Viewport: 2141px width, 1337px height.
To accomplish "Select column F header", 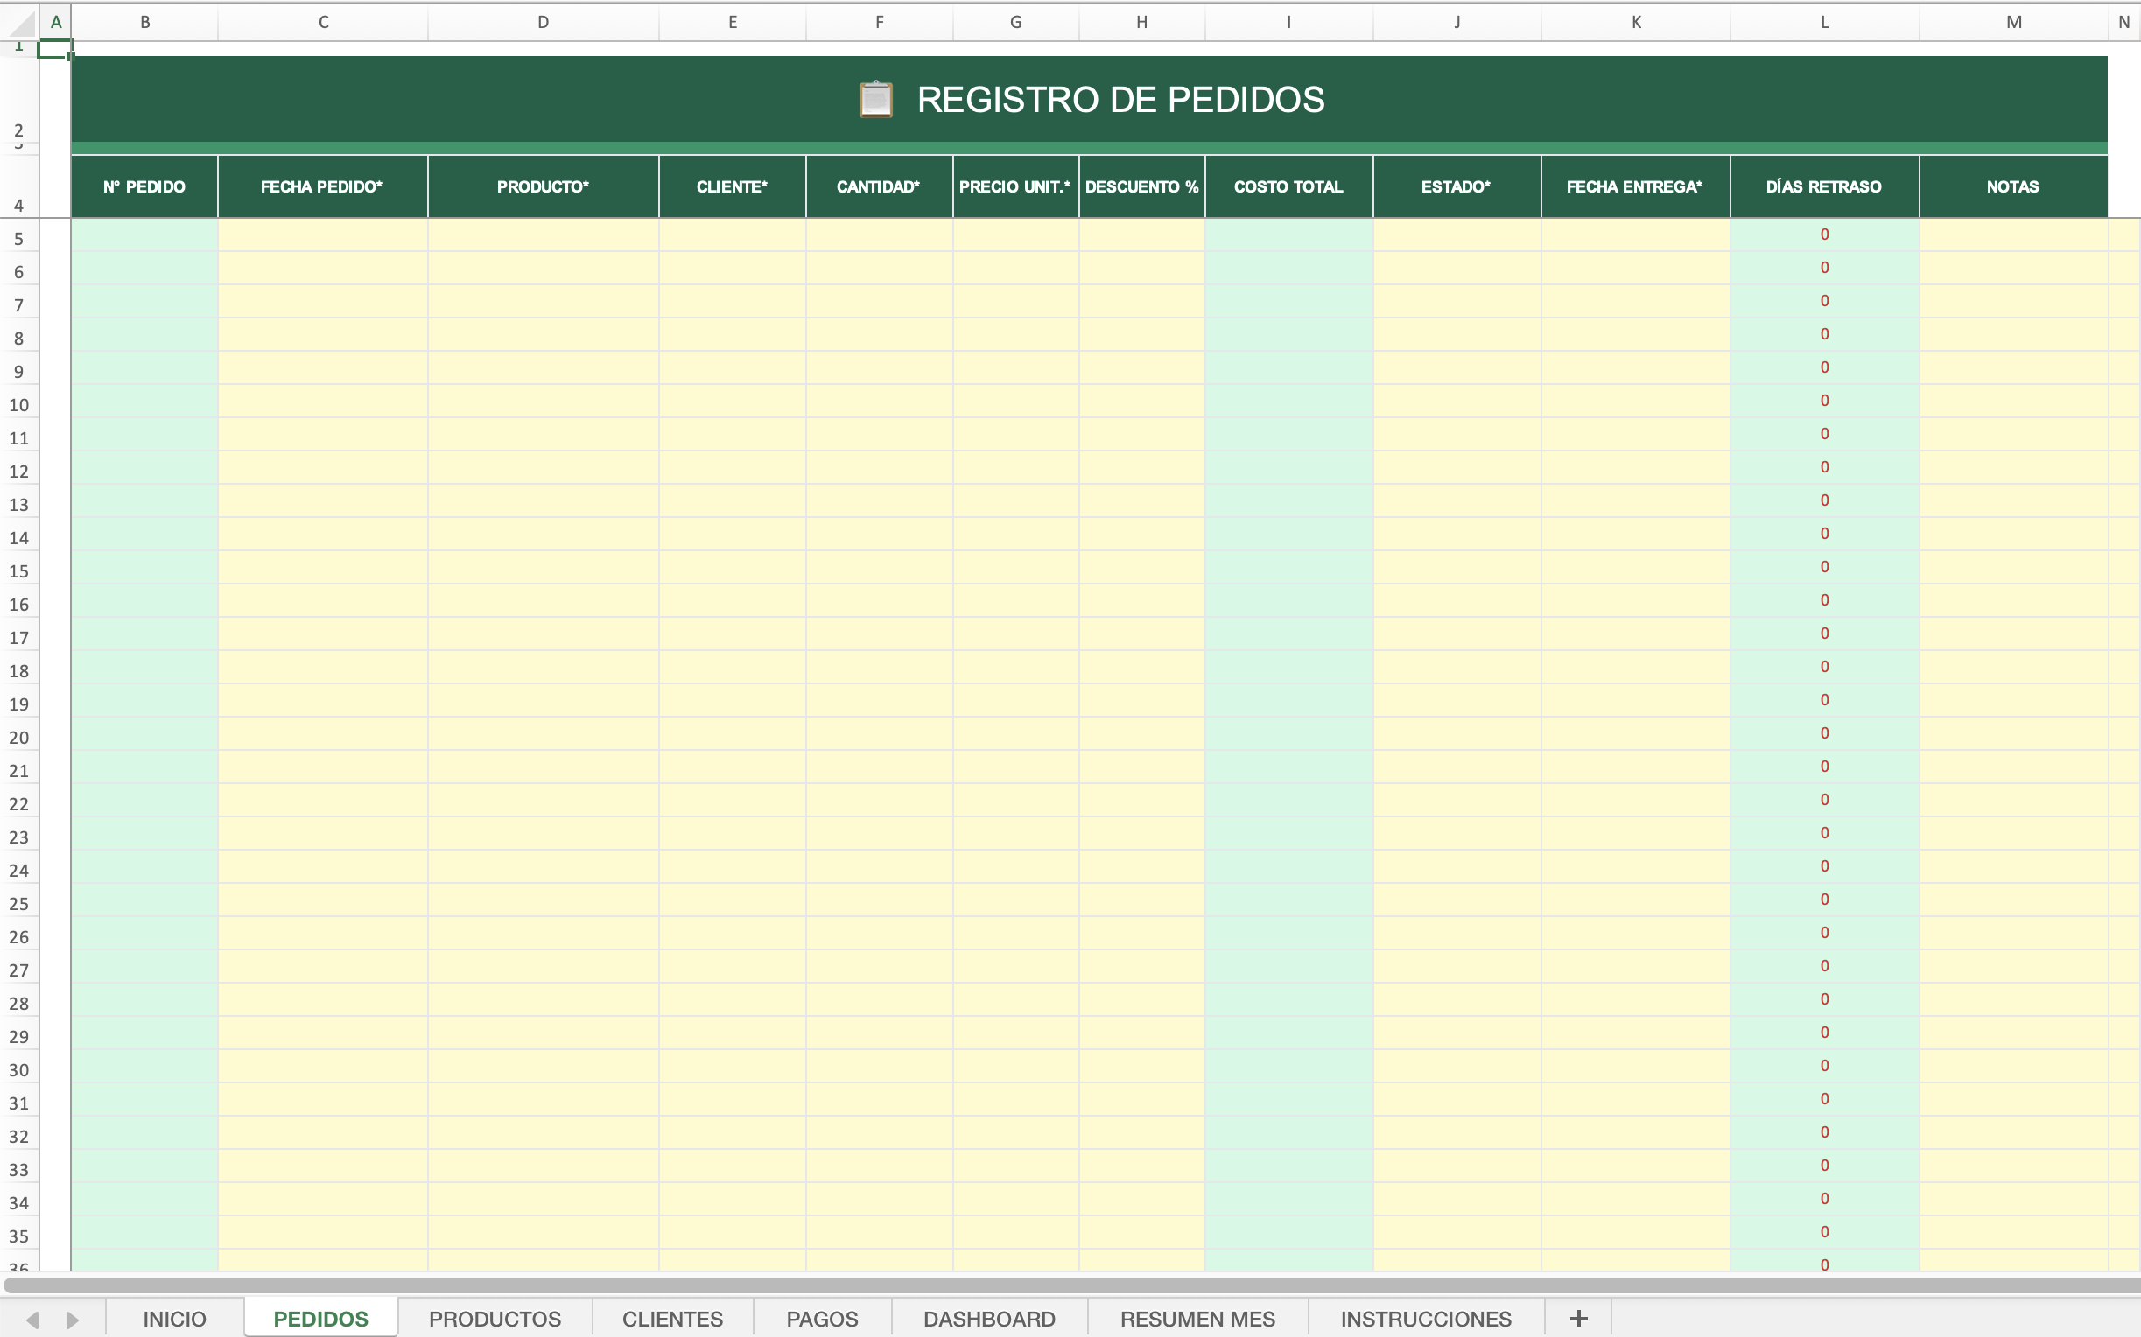I will (879, 22).
